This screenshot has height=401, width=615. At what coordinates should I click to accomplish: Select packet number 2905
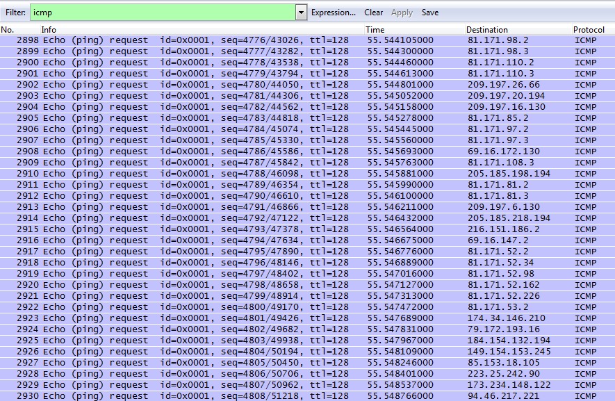coord(307,118)
